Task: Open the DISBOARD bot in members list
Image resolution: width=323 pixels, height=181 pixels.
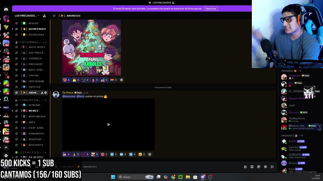Action: [301, 156]
